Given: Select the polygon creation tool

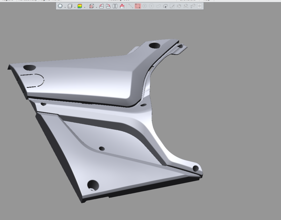Looking at the screenshot, I should coord(152,6).
